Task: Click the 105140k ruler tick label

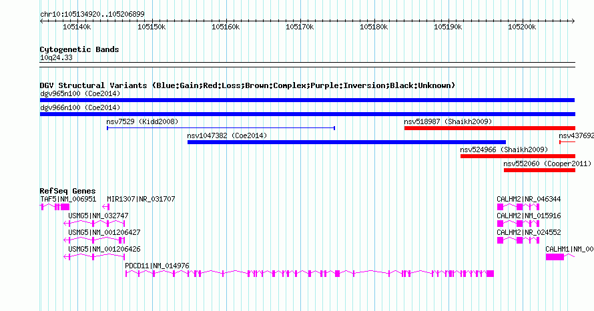Action: pyautogui.click(x=77, y=27)
